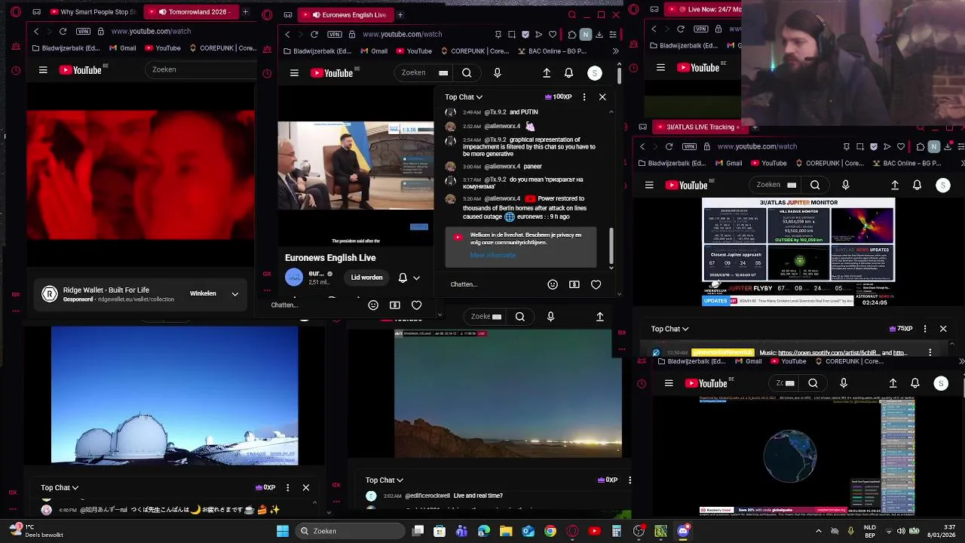Screen dimensions: 965x543
Task: Click search magnifier in 3I/ATLAS window
Action: coord(815,185)
